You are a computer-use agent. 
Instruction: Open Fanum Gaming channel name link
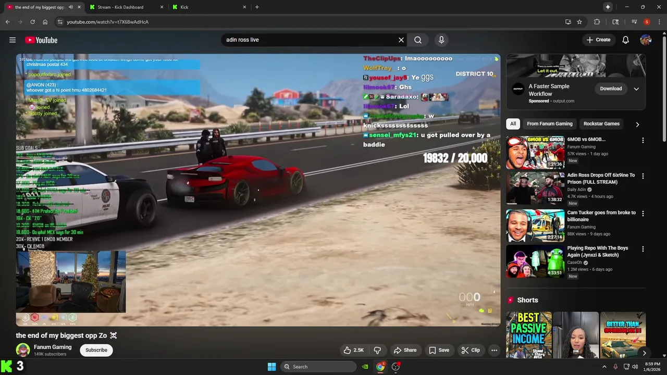pyautogui.click(x=53, y=347)
